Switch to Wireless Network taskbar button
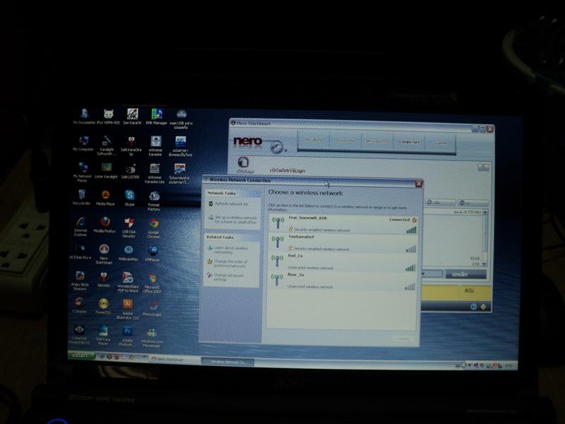Viewport: 565px width, 424px height. pyautogui.click(x=227, y=361)
